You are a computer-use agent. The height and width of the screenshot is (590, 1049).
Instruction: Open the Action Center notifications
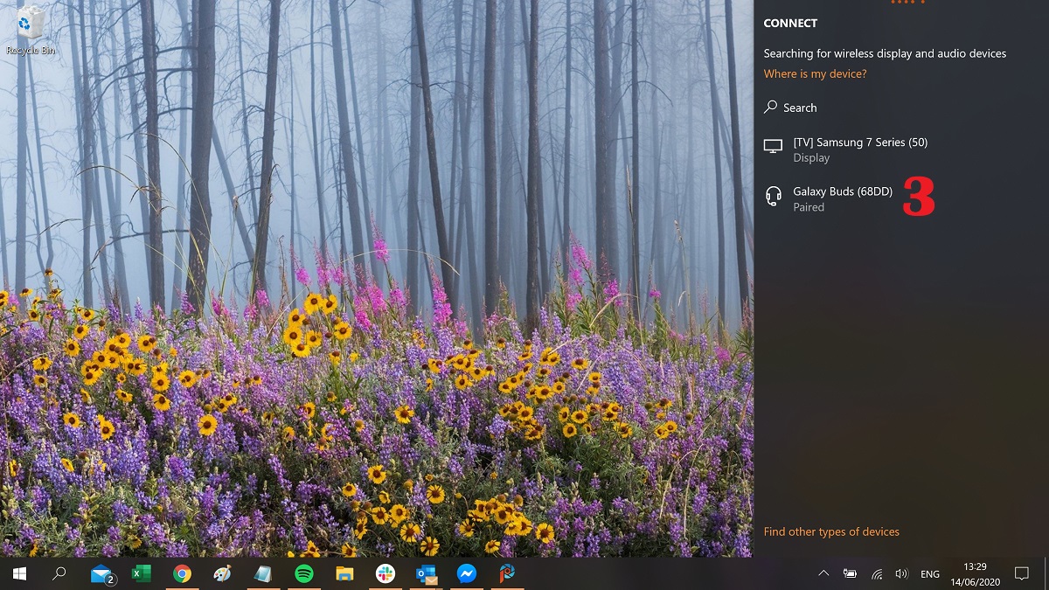[1022, 574]
